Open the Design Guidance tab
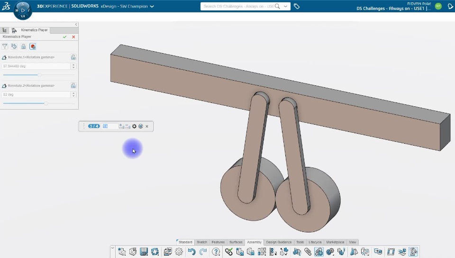This screenshot has width=455, height=258. coord(279,242)
